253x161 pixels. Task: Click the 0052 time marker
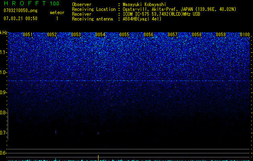52,35
